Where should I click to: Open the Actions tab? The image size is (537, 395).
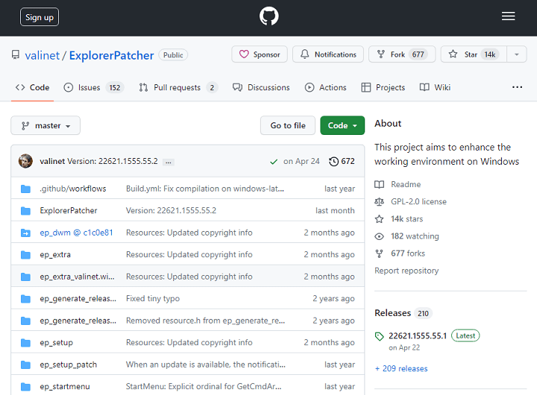pos(325,88)
